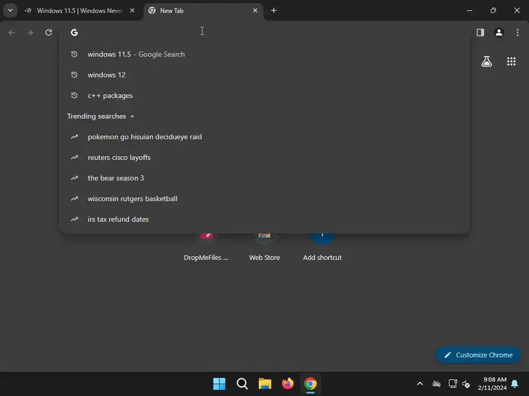
Task: Switch to the Windows 11.5 tab
Action: 80,11
